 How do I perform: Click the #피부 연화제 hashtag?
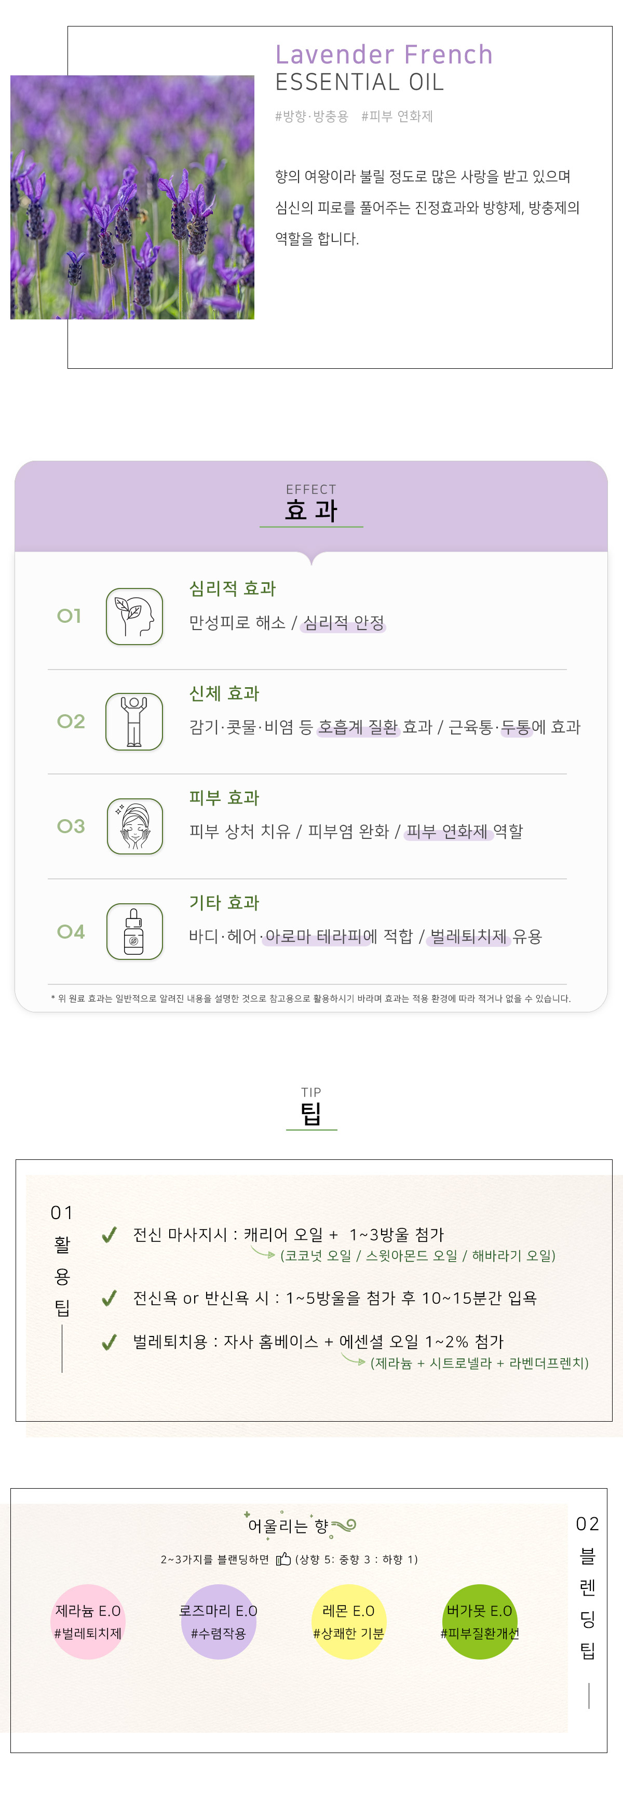[397, 116]
